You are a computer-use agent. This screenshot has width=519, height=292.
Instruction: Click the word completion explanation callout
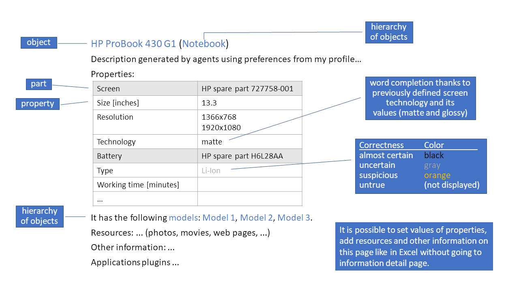pyautogui.click(x=420, y=98)
